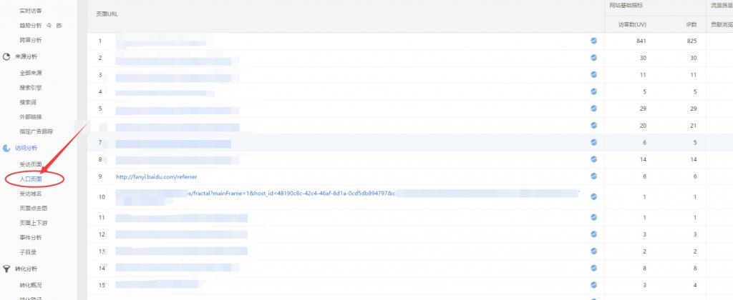Open 外部链接 in the sidebar

point(30,116)
